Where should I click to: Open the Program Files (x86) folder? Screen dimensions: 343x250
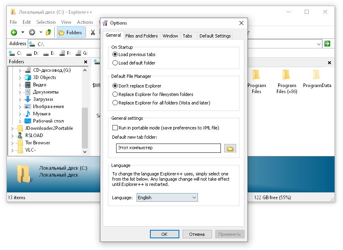coord(287,82)
